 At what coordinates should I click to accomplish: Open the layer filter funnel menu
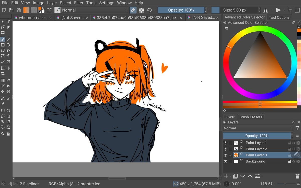(x=297, y=128)
